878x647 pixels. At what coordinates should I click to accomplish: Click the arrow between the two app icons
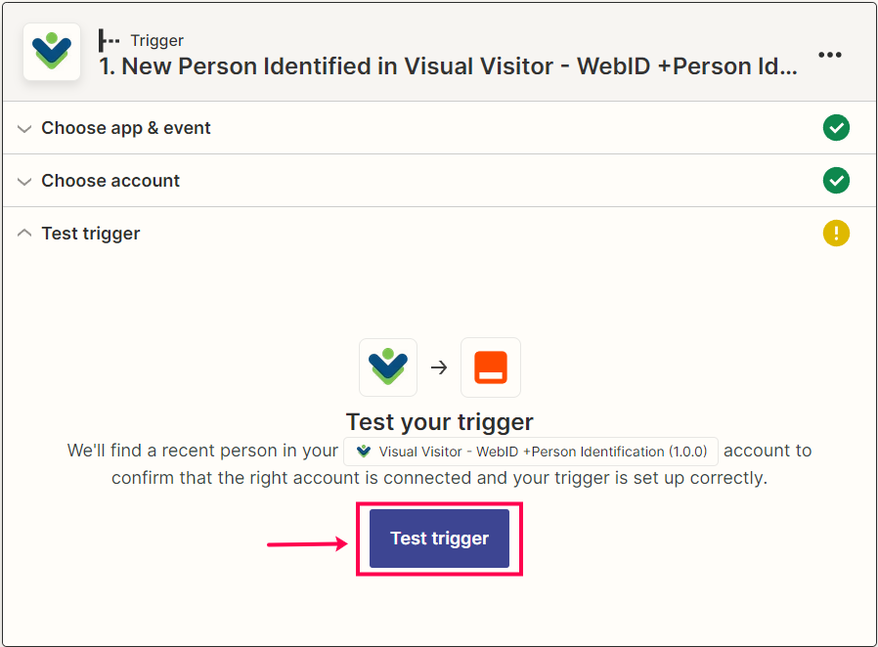point(439,367)
